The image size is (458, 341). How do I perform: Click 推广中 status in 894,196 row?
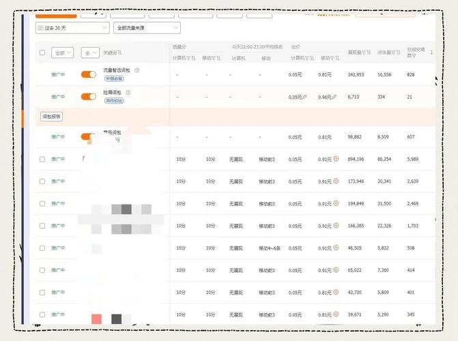(58, 159)
